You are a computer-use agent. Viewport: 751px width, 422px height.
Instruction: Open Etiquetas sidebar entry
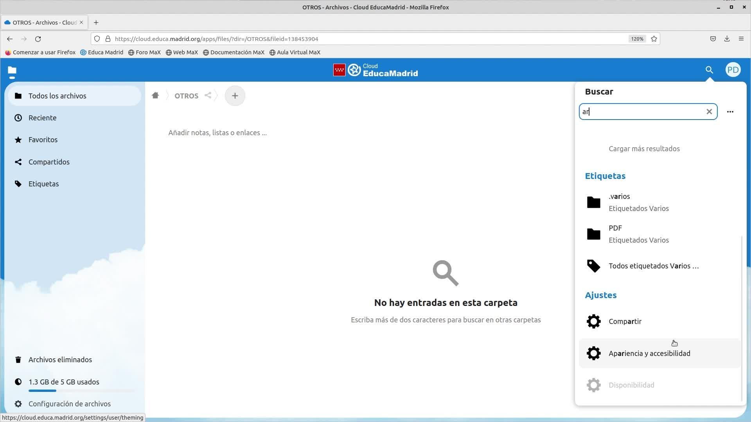coord(43,184)
